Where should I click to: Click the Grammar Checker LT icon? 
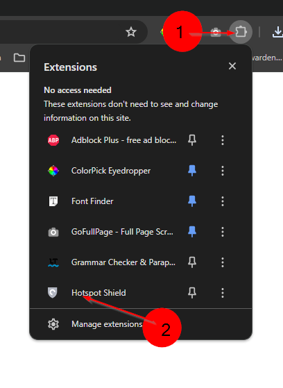(53, 262)
